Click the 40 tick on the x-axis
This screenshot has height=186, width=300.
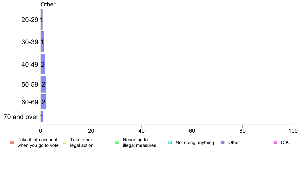click(x=142, y=131)
